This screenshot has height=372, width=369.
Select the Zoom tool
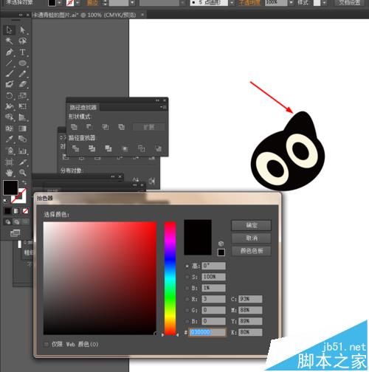tap(22, 173)
